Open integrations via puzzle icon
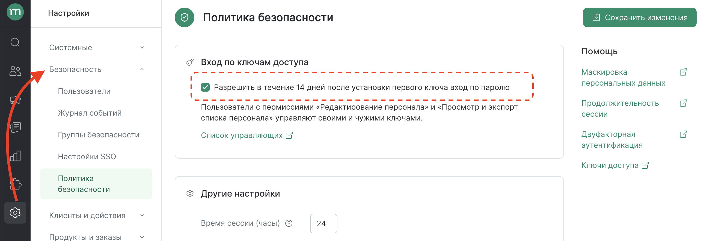Viewport: 707px width, 241px height. point(15,184)
